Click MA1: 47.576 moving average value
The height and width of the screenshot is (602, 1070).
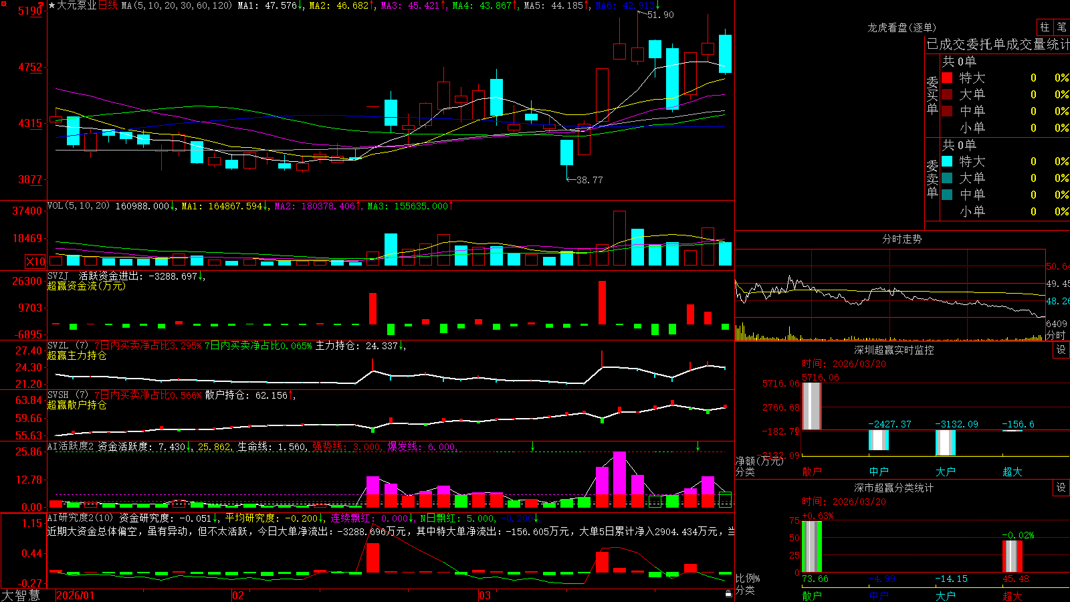269,5
